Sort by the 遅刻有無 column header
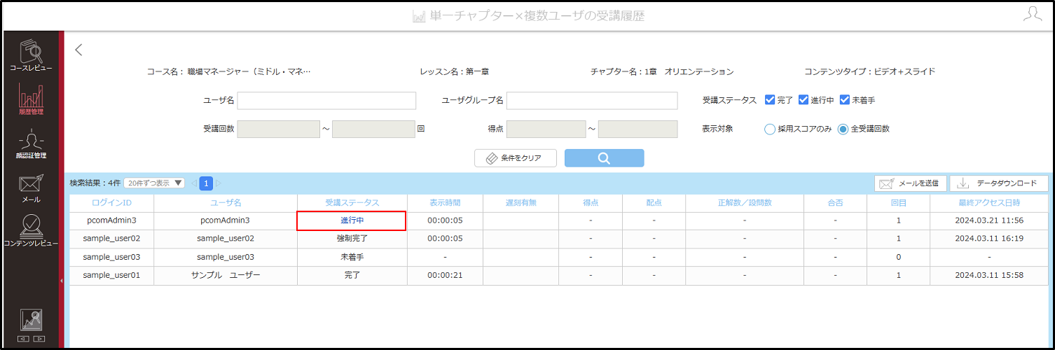Viewport: 1055px width, 350px height. coord(520,202)
